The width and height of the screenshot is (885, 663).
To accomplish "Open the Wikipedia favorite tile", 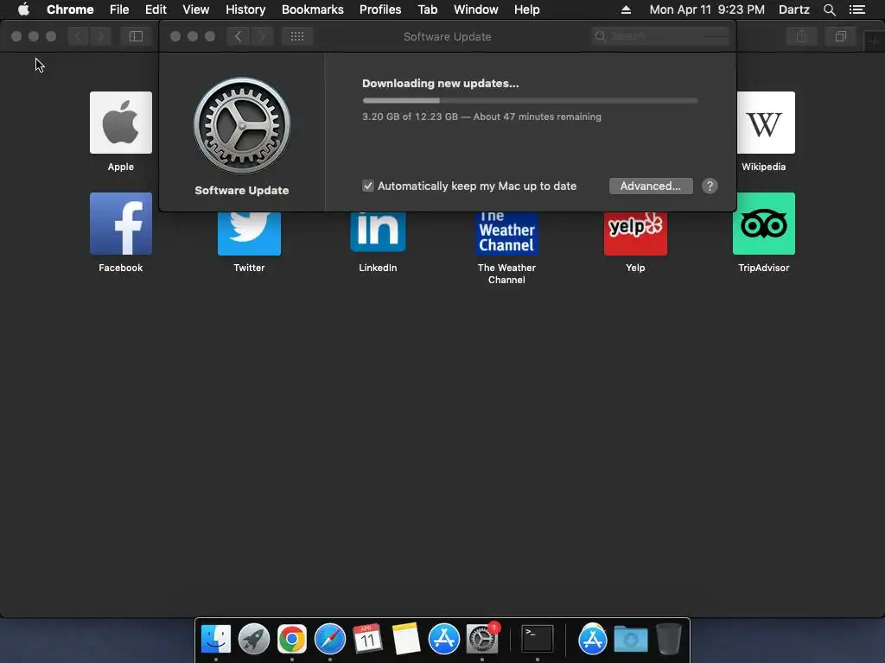I will (x=766, y=123).
